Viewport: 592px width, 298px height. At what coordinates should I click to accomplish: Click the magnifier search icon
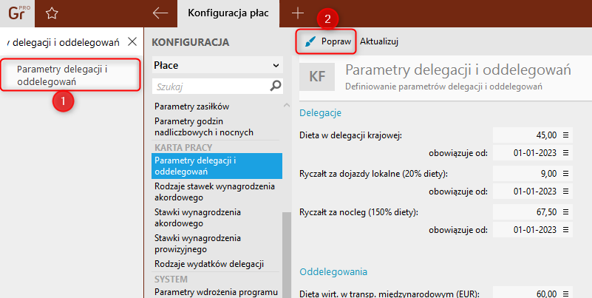point(276,87)
